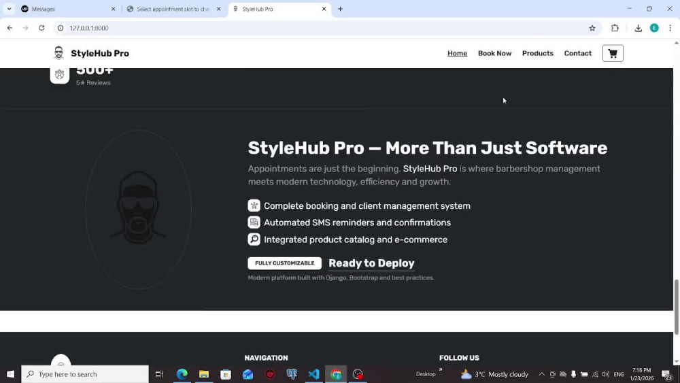
Task: Open the Contact page
Action: [x=577, y=53]
